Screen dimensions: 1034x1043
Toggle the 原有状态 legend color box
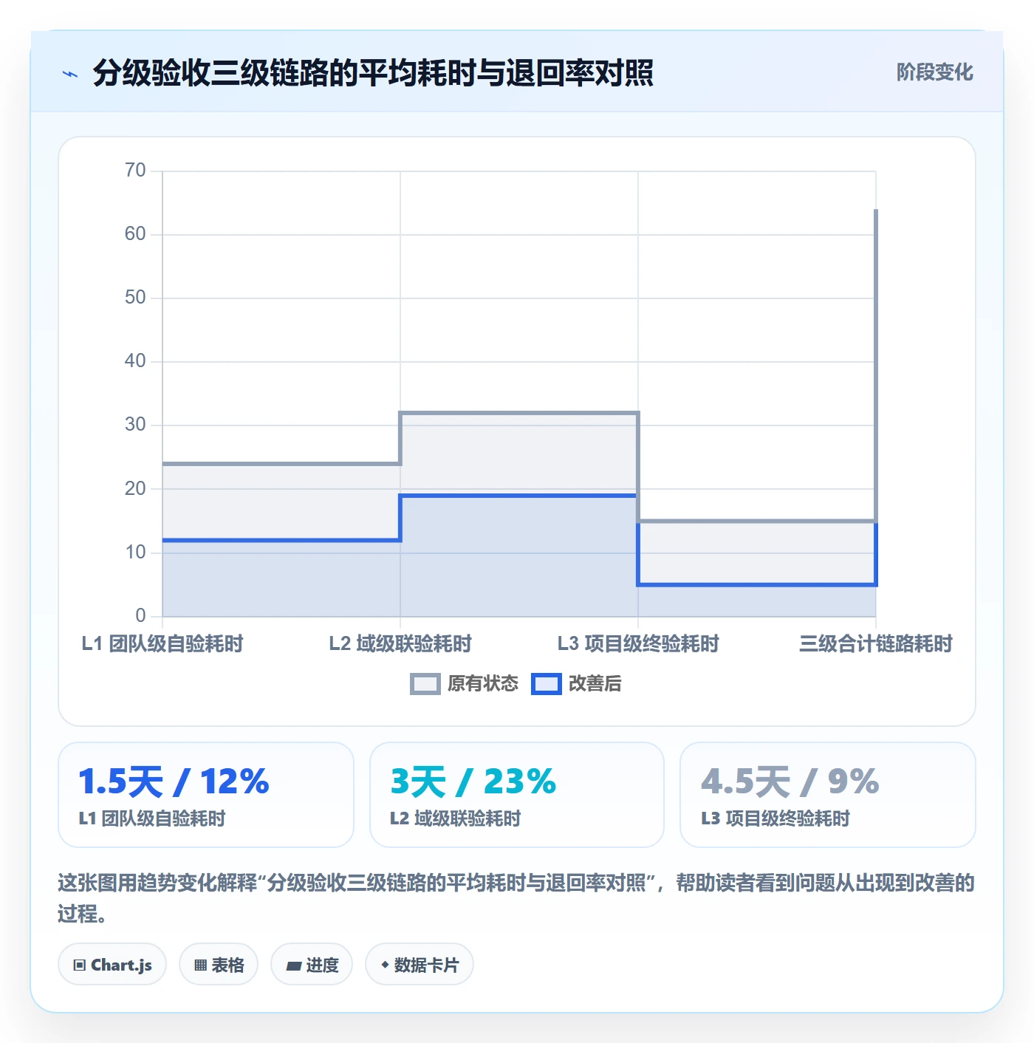(425, 684)
